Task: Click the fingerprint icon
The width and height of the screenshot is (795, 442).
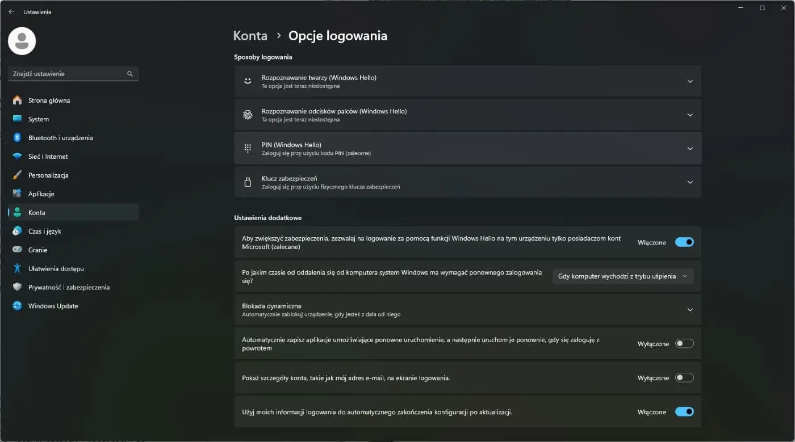Action: [x=248, y=115]
